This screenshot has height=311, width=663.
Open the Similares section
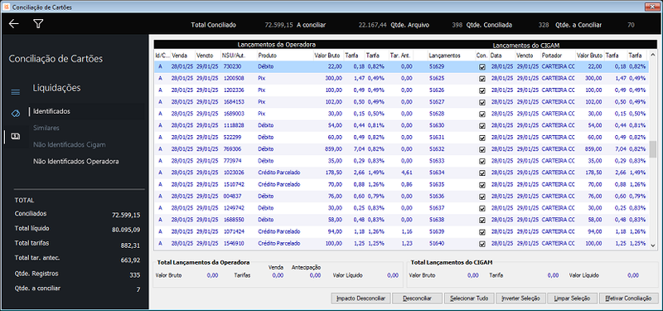click(46, 128)
